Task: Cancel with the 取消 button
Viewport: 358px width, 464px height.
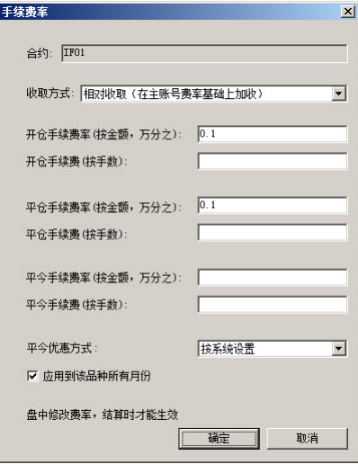Action: [308, 439]
